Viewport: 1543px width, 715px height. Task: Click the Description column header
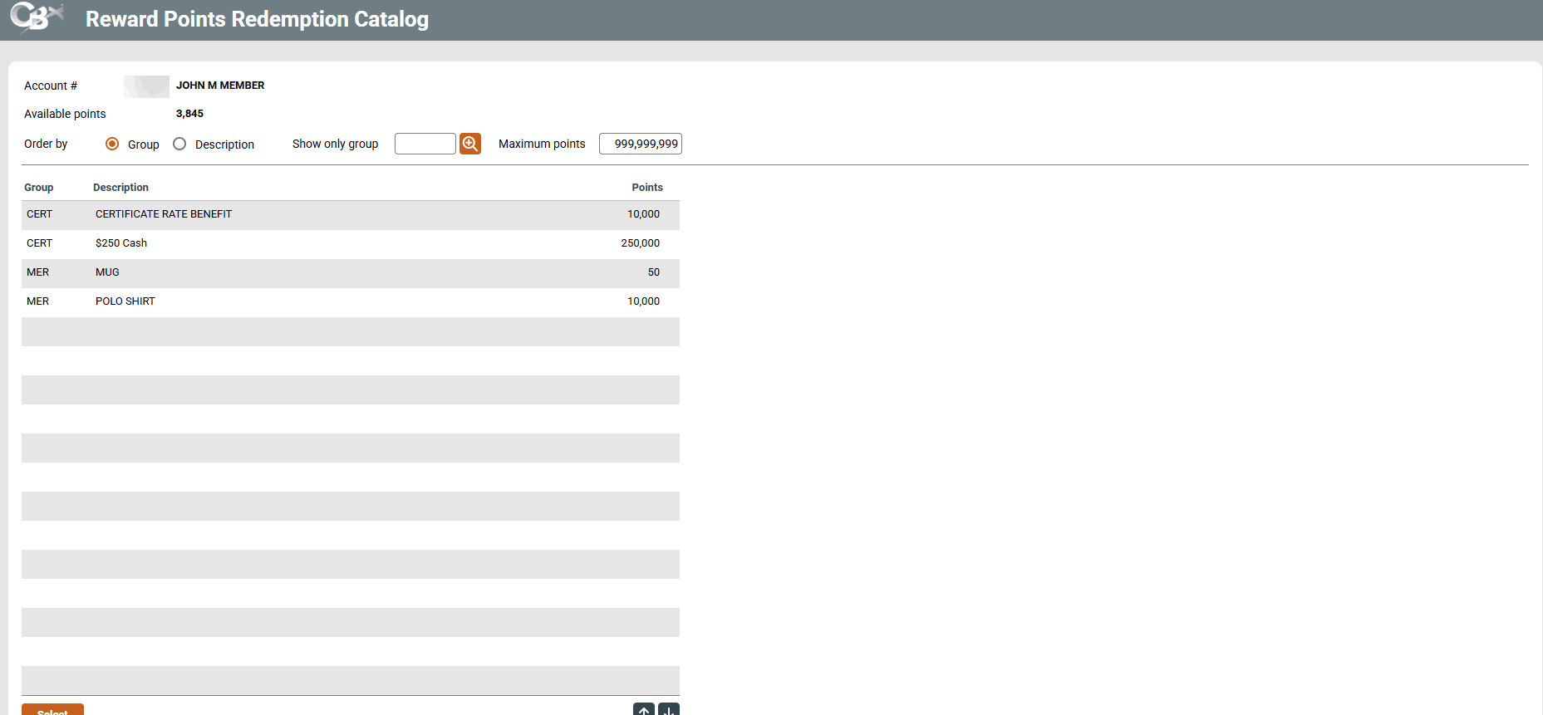pyautogui.click(x=120, y=188)
